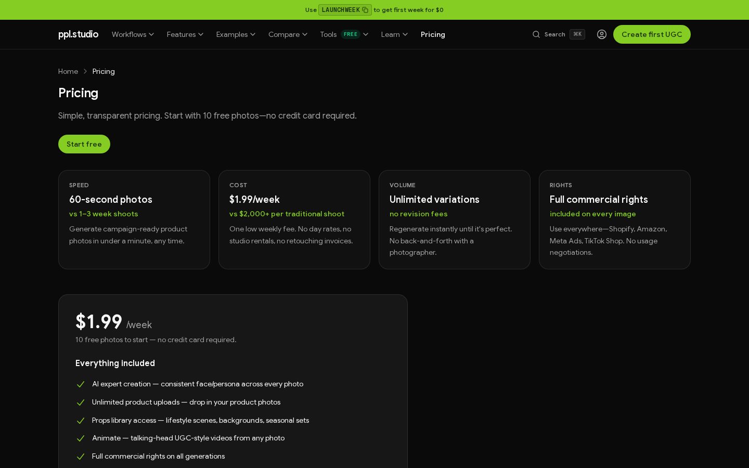Viewport: 749px width, 468px height.
Task: Go to Pricing in navigation bar
Action: (x=433, y=34)
